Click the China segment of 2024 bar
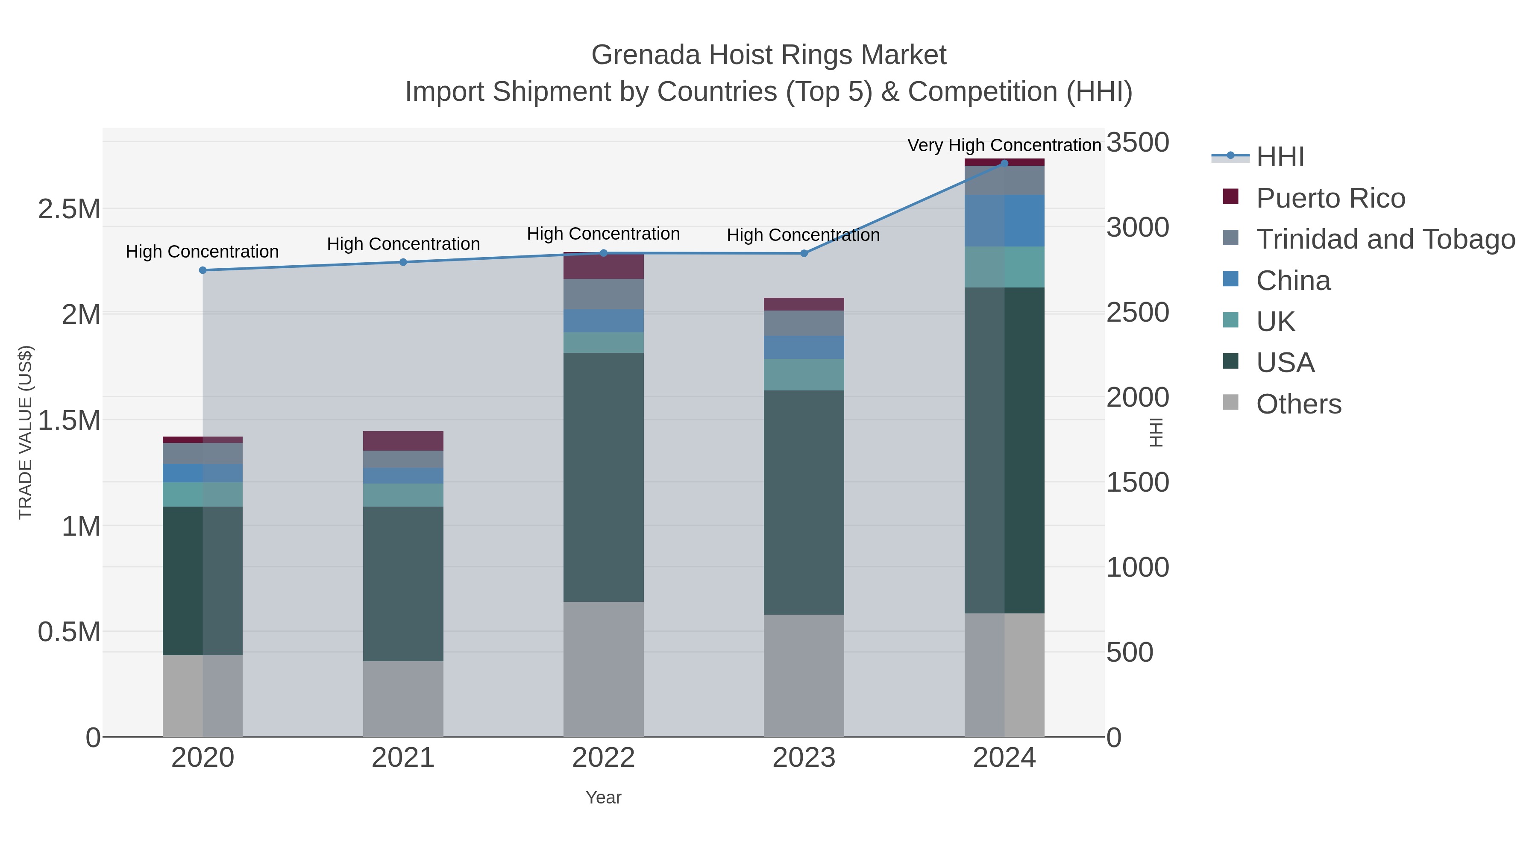Screen dimensions: 1538x865 [x=1004, y=221]
